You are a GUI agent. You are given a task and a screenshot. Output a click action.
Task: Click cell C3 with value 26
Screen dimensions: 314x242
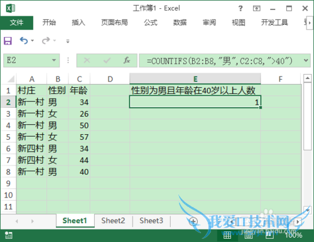coord(79,113)
